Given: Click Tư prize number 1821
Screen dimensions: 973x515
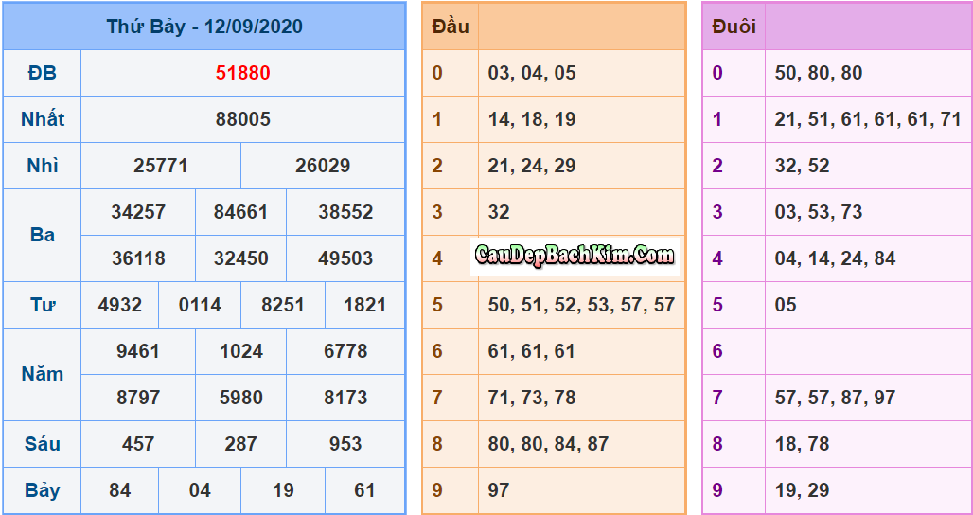Looking at the screenshot, I should coord(364,305).
